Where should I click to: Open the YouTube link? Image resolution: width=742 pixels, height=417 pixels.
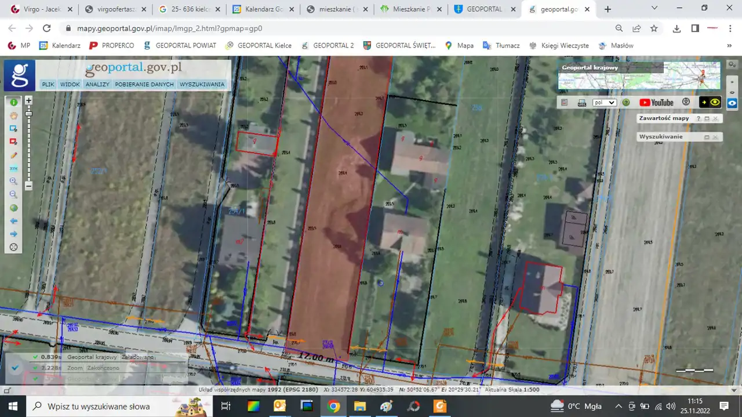click(x=656, y=103)
